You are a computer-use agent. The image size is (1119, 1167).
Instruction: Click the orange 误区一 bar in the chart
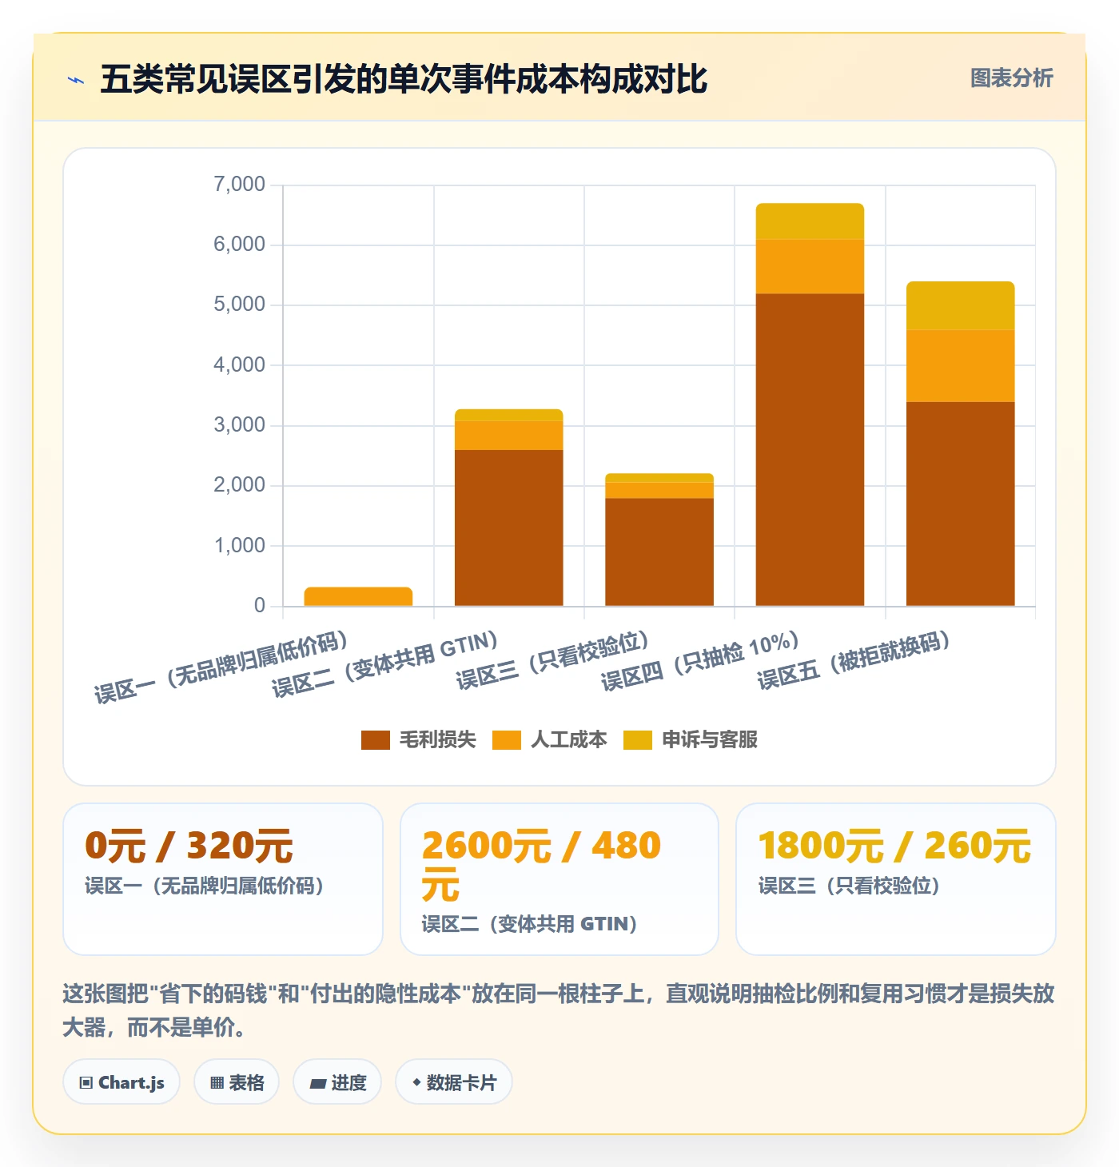(x=358, y=596)
